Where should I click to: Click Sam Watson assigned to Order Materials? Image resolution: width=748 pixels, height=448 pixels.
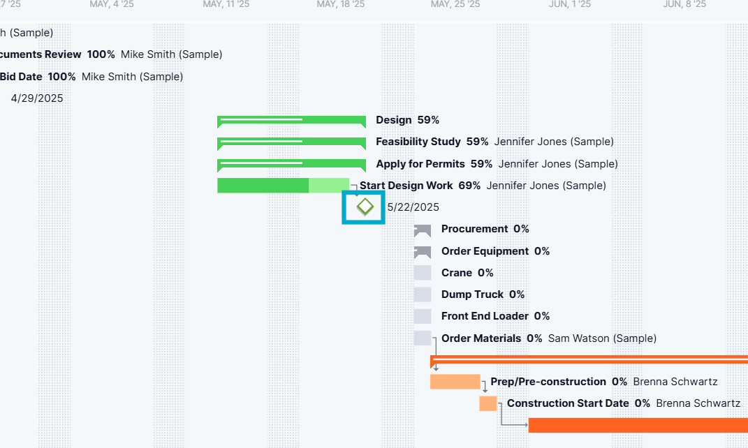tap(602, 338)
